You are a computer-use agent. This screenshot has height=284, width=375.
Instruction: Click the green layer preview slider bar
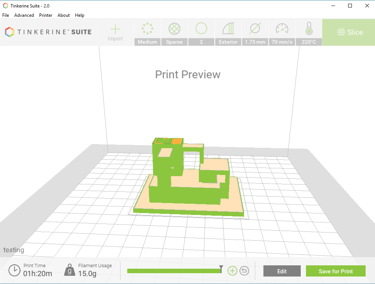pos(174,271)
